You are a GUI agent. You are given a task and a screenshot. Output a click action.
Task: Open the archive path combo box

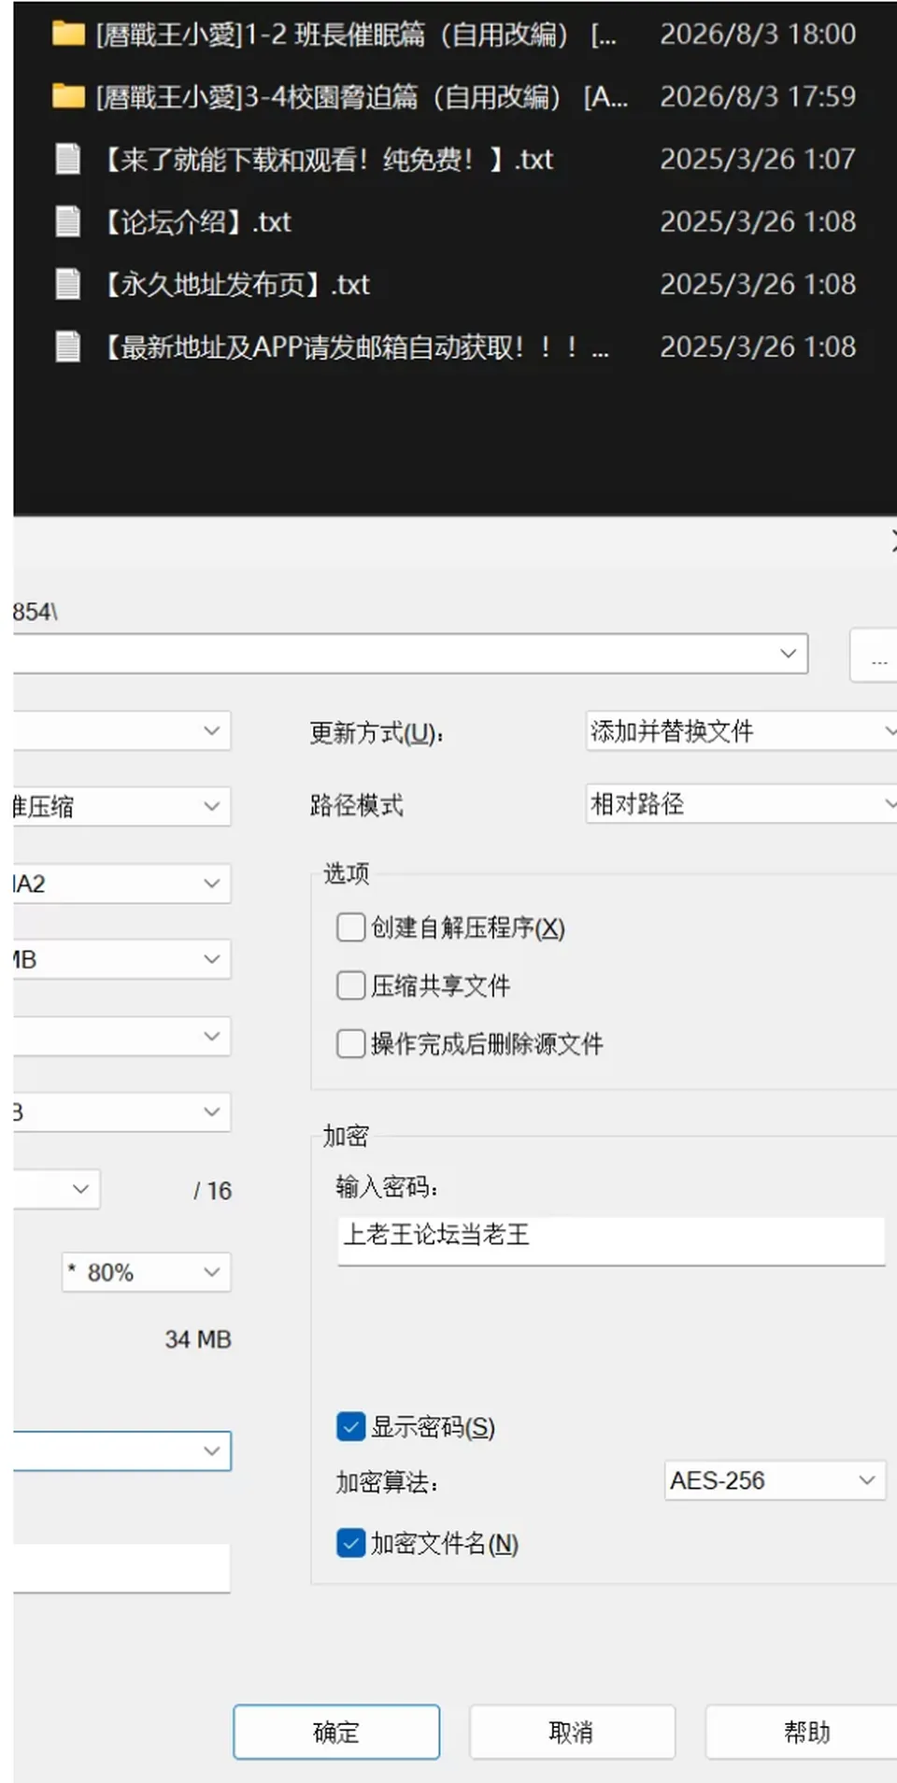coord(411,654)
